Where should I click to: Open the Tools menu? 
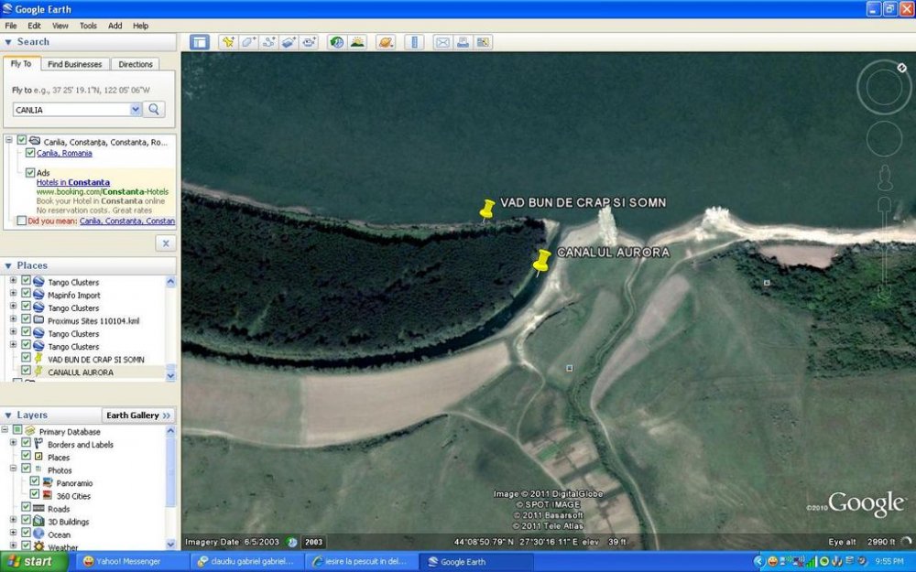[88, 26]
